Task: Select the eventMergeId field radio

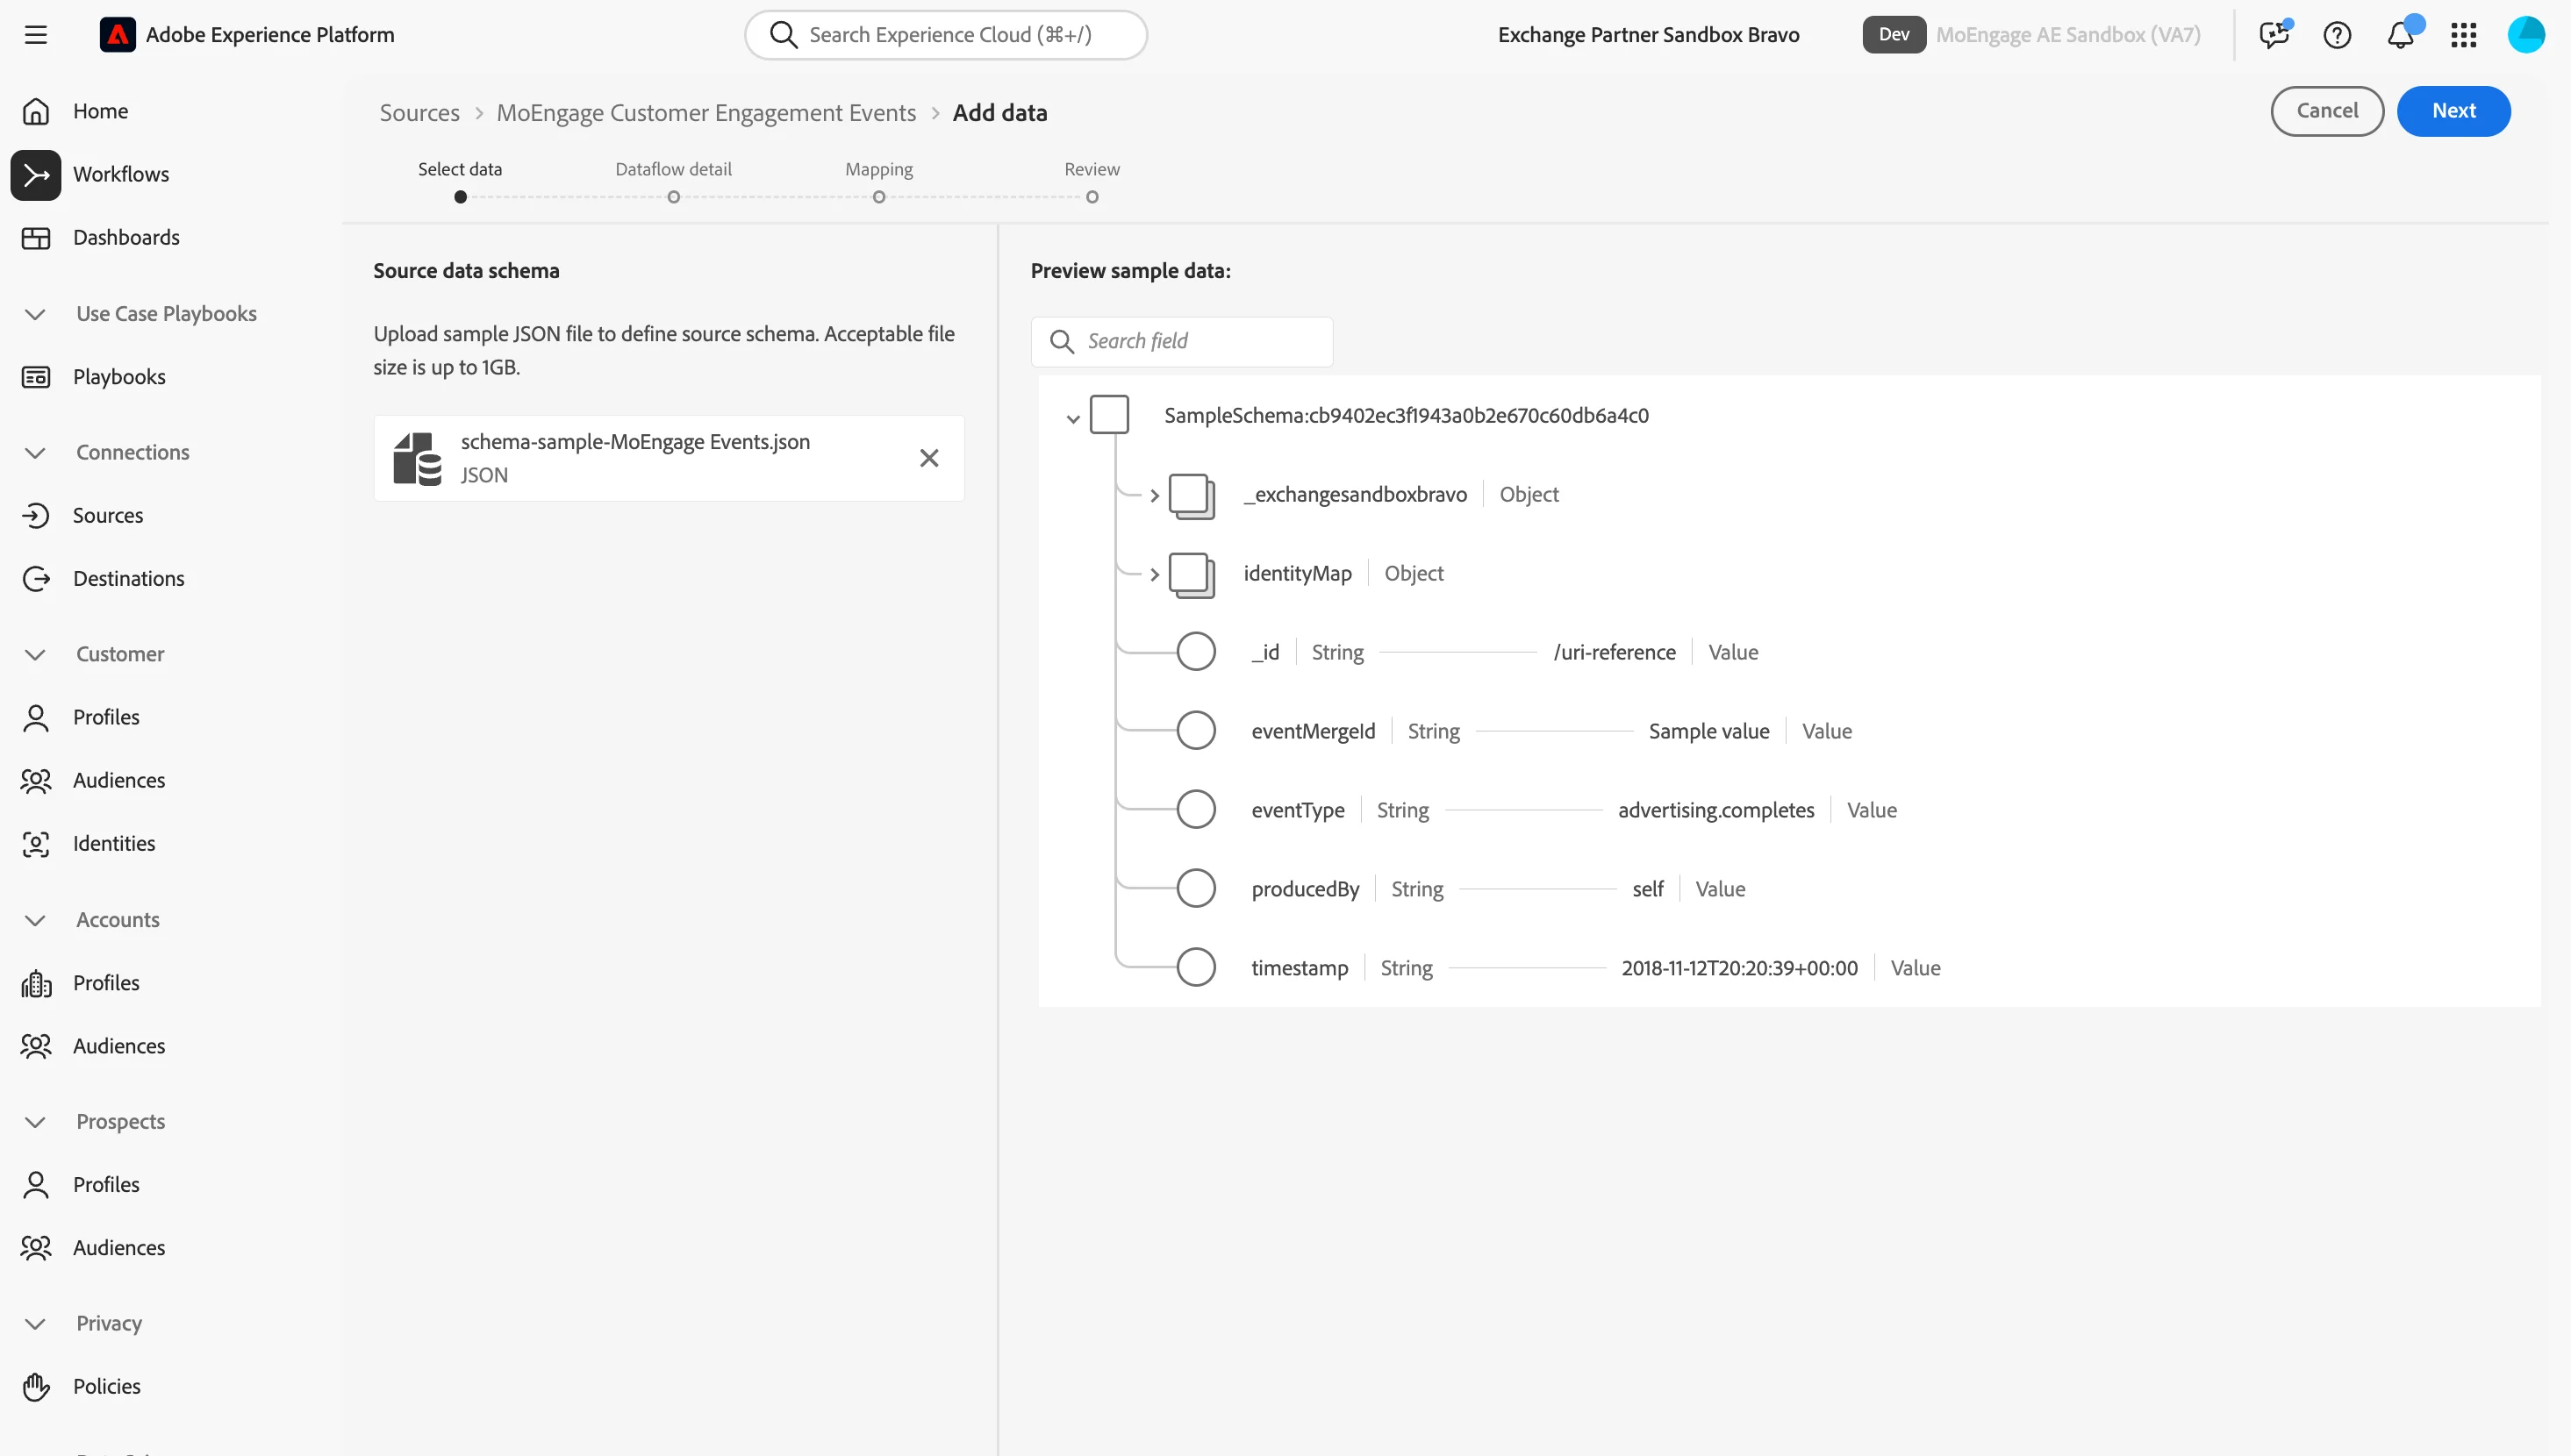Action: [x=1195, y=731]
